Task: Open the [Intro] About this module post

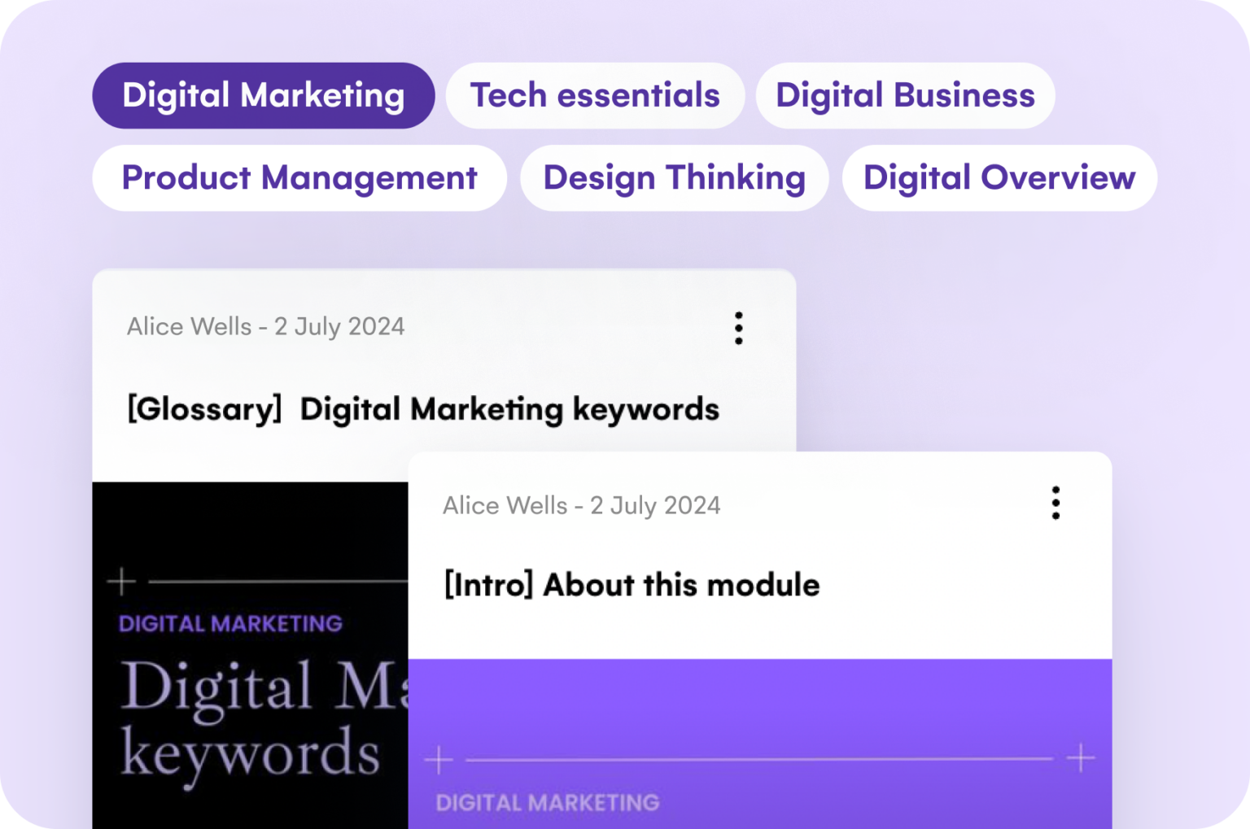Action: click(x=632, y=584)
